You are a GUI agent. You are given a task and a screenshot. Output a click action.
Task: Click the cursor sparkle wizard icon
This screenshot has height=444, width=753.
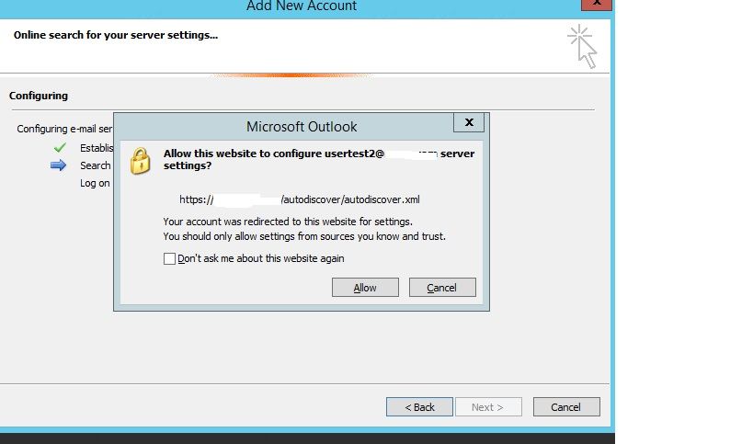(582, 46)
